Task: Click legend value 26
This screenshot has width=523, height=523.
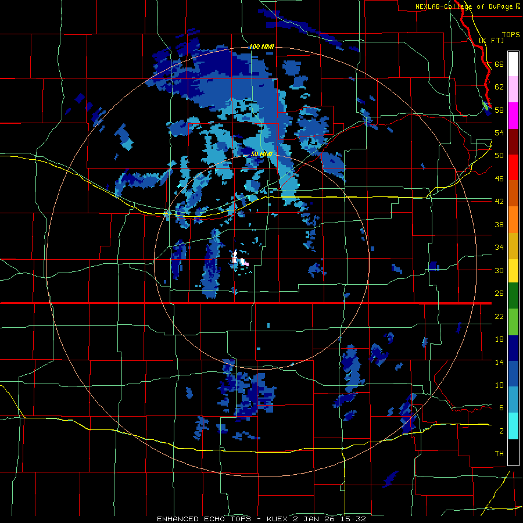Action: pos(499,293)
